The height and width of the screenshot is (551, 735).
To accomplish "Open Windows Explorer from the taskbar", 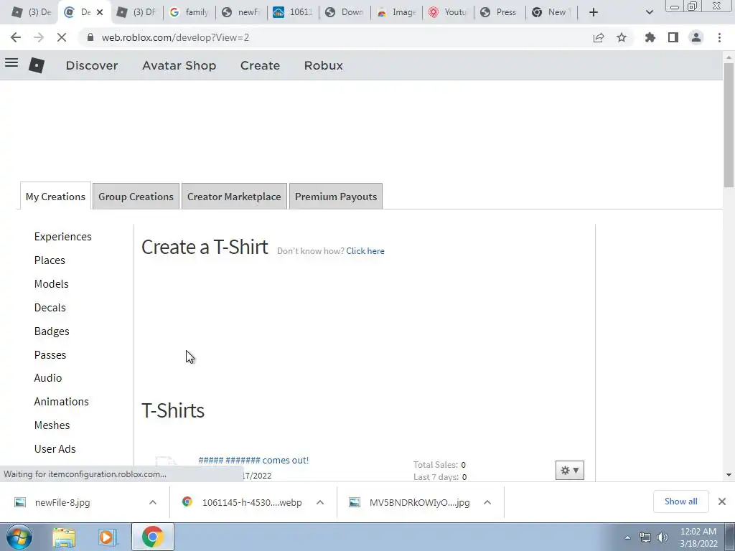I will 64,537.
